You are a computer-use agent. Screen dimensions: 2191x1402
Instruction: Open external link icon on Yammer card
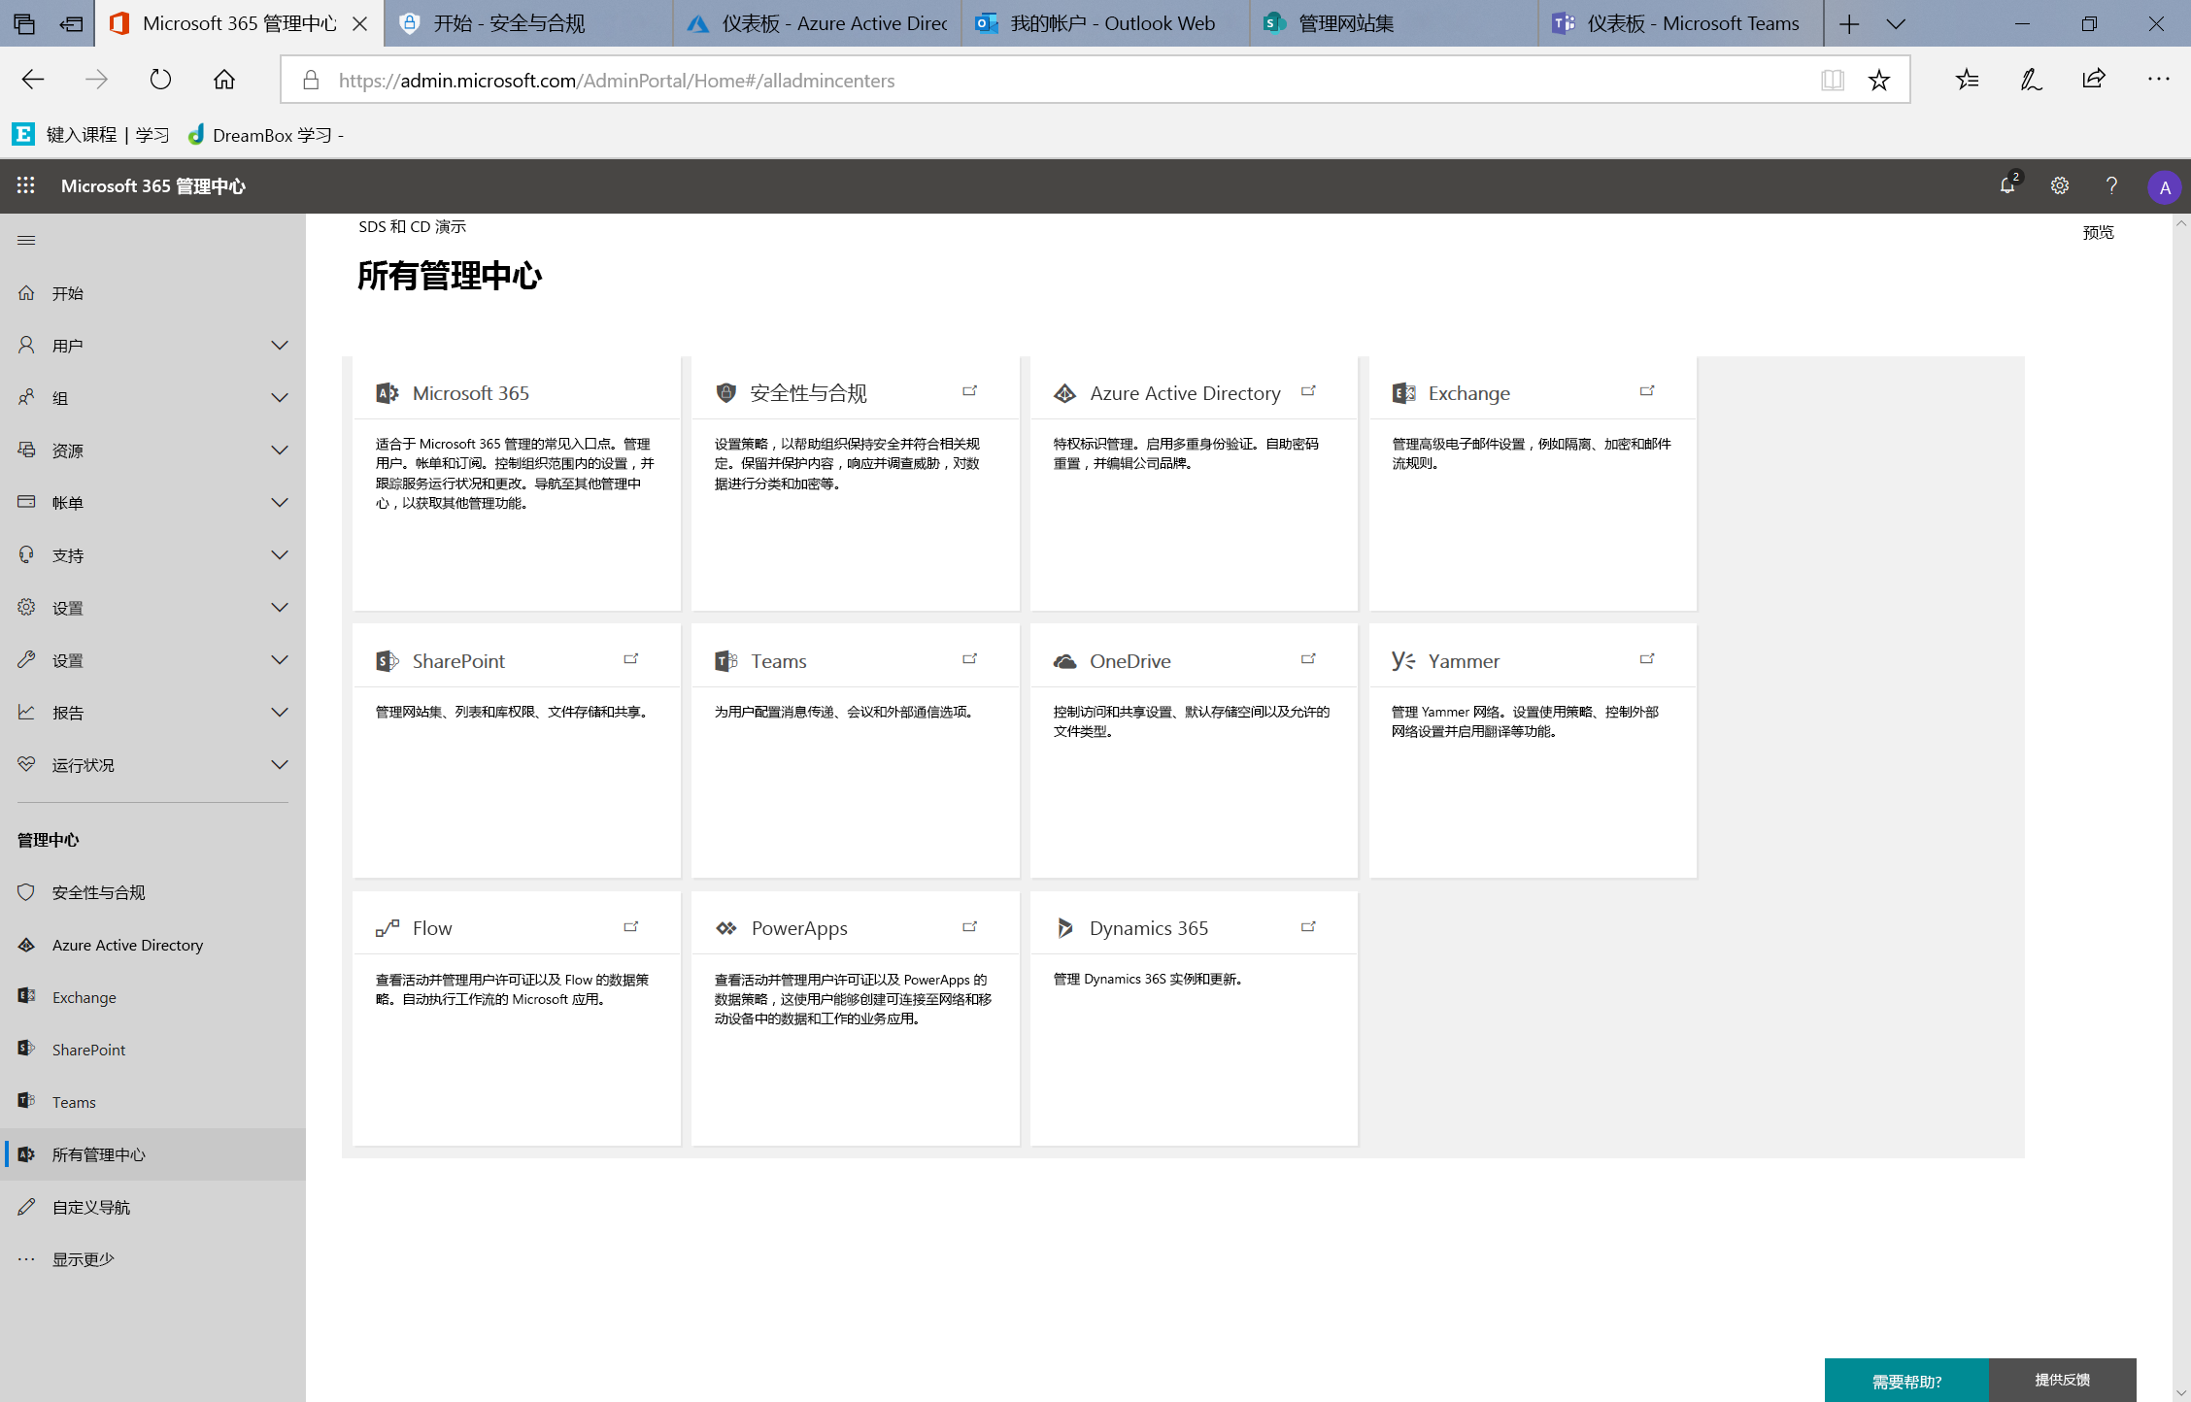pyautogui.click(x=1647, y=659)
